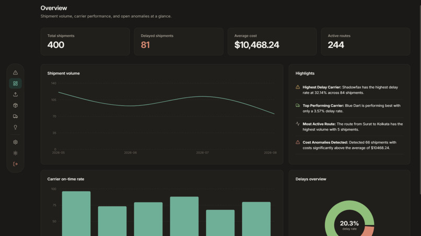Click the 2026-08 label on volume chart
This screenshot has width=421, height=236.
pos(270,153)
